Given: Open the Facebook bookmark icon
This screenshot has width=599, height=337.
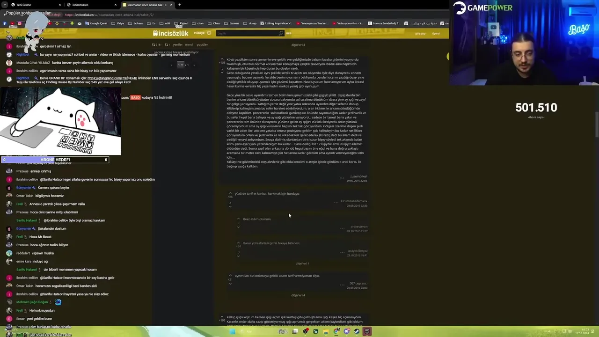Looking at the screenshot, I should pos(5,23).
